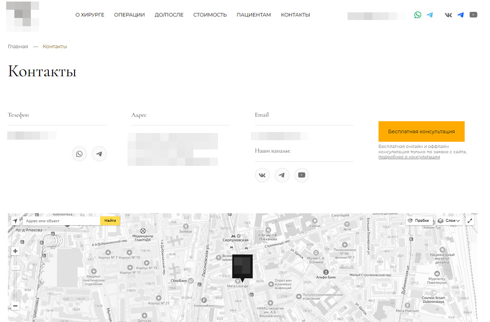Open the Слои layers dropdown
The height and width of the screenshot is (322, 490).
(450, 221)
